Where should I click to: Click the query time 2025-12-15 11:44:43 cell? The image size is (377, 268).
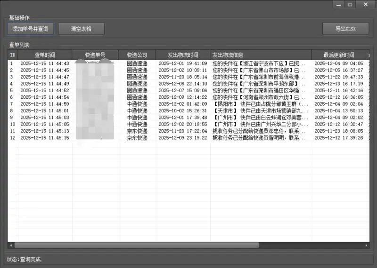[x=45, y=63]
